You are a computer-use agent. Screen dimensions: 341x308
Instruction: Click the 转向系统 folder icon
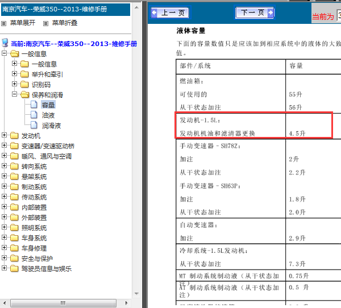14,166
